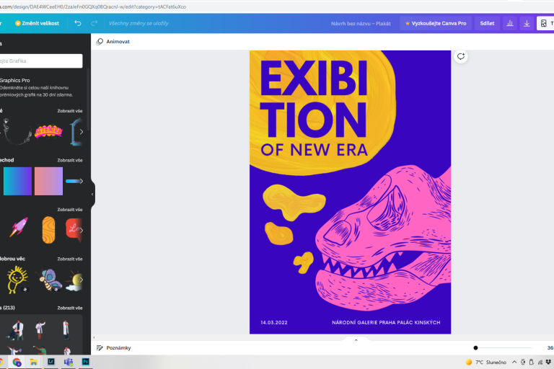
Task: Open Photoshop from the taskbar
Action: click(x=86, y=362)
